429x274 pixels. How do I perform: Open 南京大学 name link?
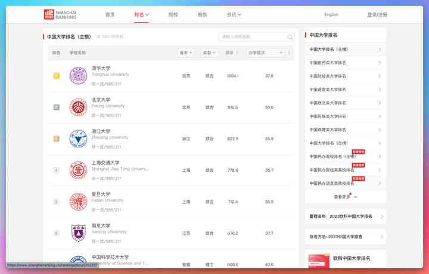click(101, 226)
